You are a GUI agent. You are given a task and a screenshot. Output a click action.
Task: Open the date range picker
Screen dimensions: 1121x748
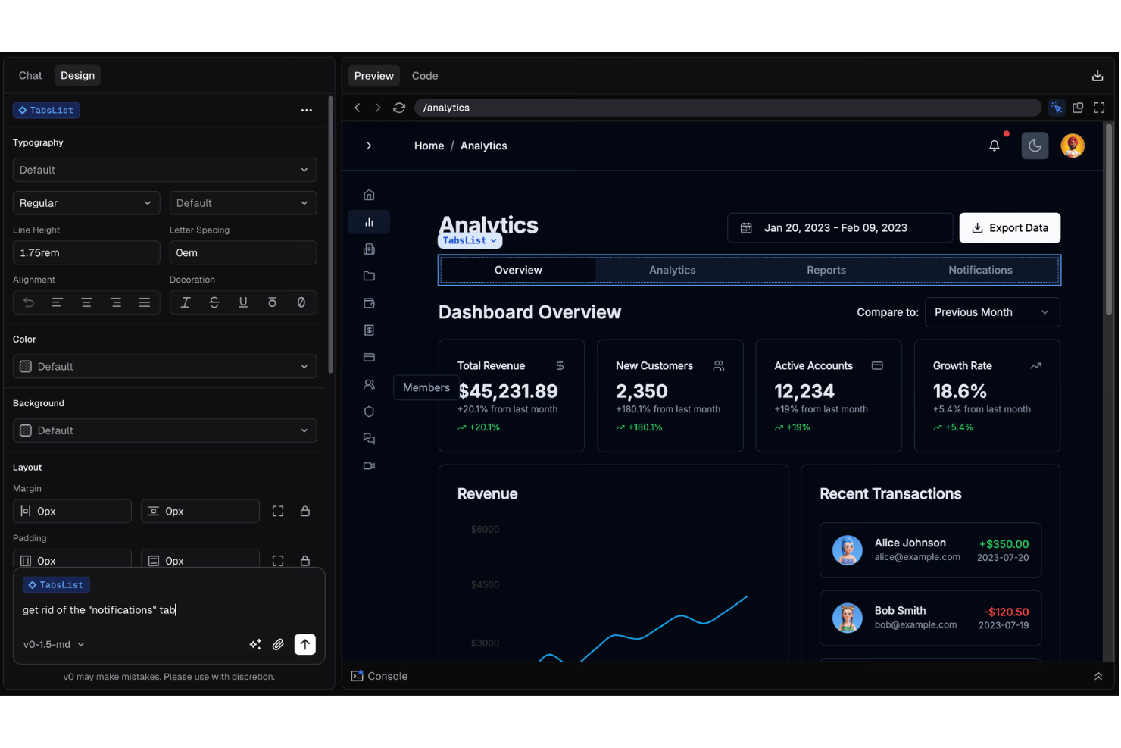(x=840, y=228)
